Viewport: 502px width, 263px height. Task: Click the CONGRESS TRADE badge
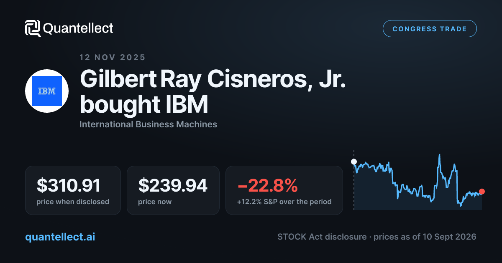pos(430,29)
